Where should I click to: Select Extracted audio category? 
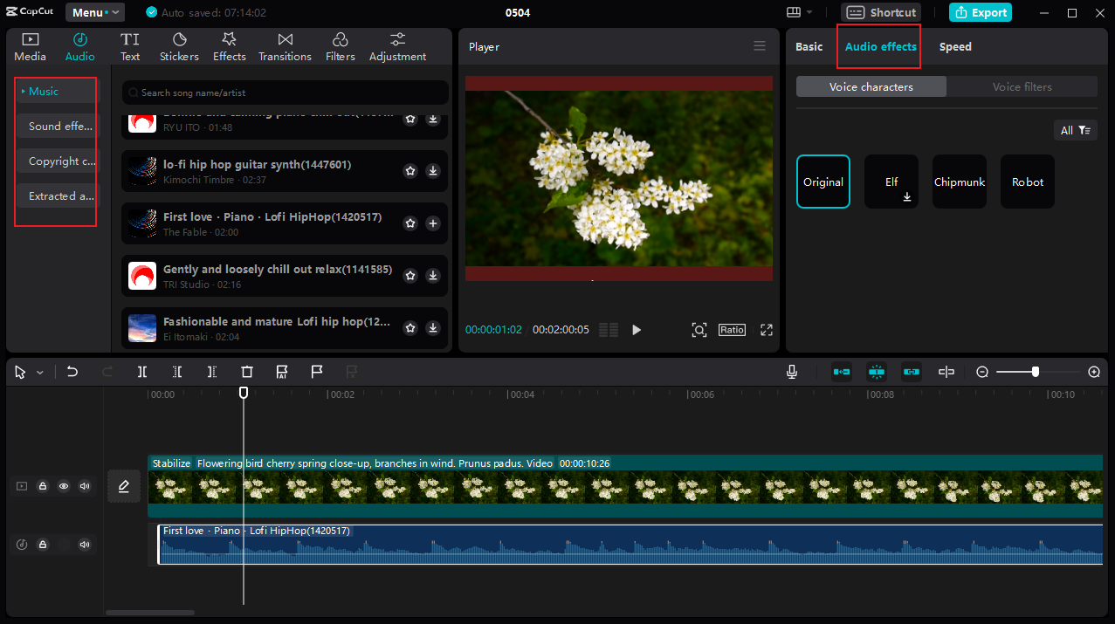(57, 195)
